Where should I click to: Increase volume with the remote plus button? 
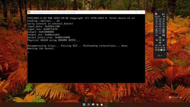156,29
